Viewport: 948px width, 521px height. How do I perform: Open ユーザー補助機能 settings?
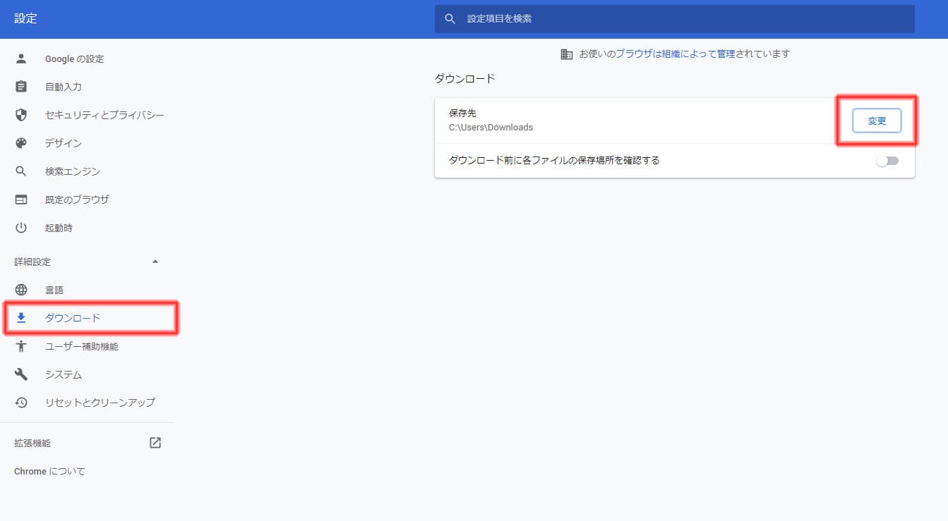82,346
